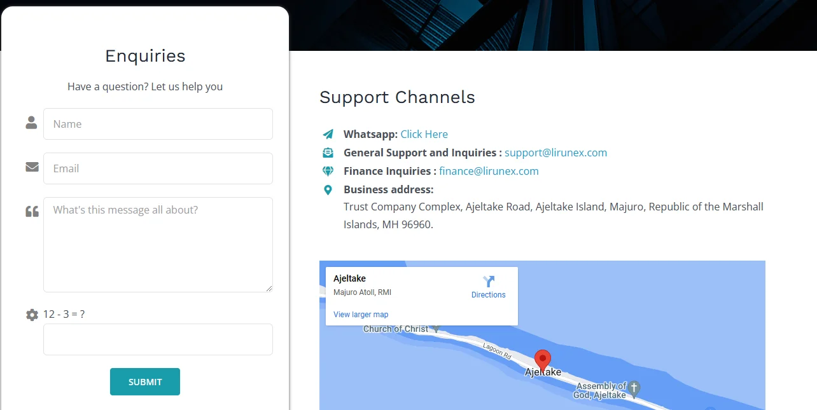Email support@lirunex.com link
Viewport: 817px width, 410px height.
tap(556, 153)
